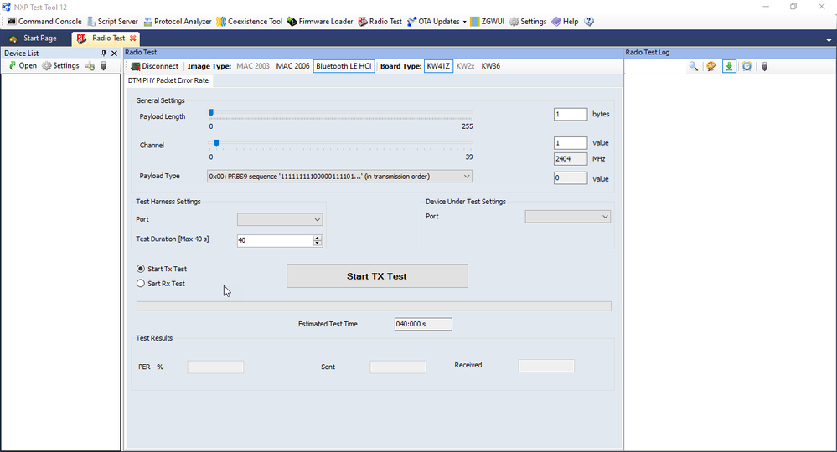Click the USB plug icon in Radio Test Log
The image size is (837, 452).
pos(764,66)
